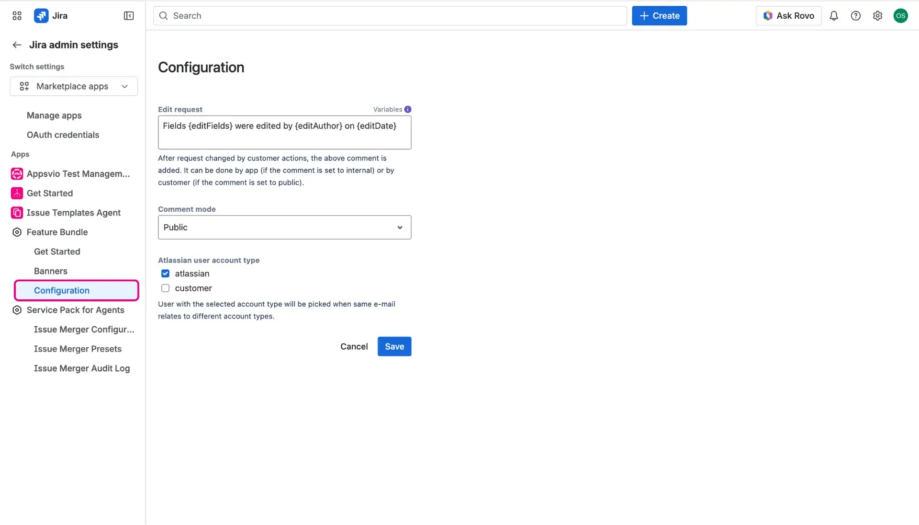Open the notifications bell
The height and width of the screenshot is (525, 919).
click(834, 16)
